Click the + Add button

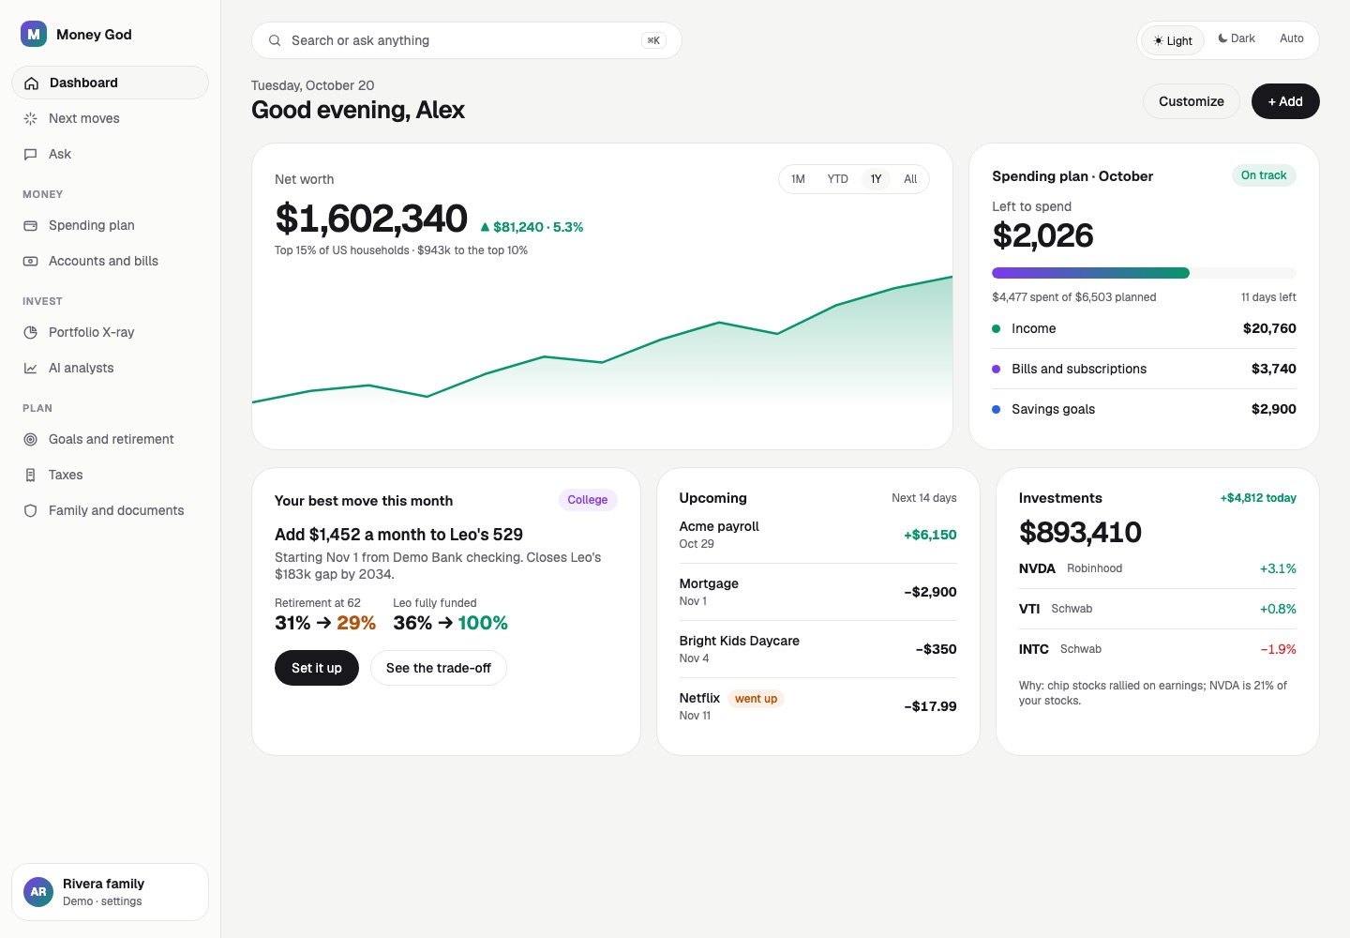tap(1285, 101)
